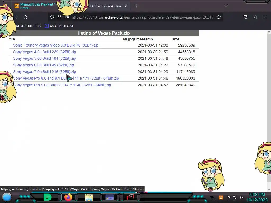
Task: Open the Extensions puzzle icon
Action: pos(255,17)
